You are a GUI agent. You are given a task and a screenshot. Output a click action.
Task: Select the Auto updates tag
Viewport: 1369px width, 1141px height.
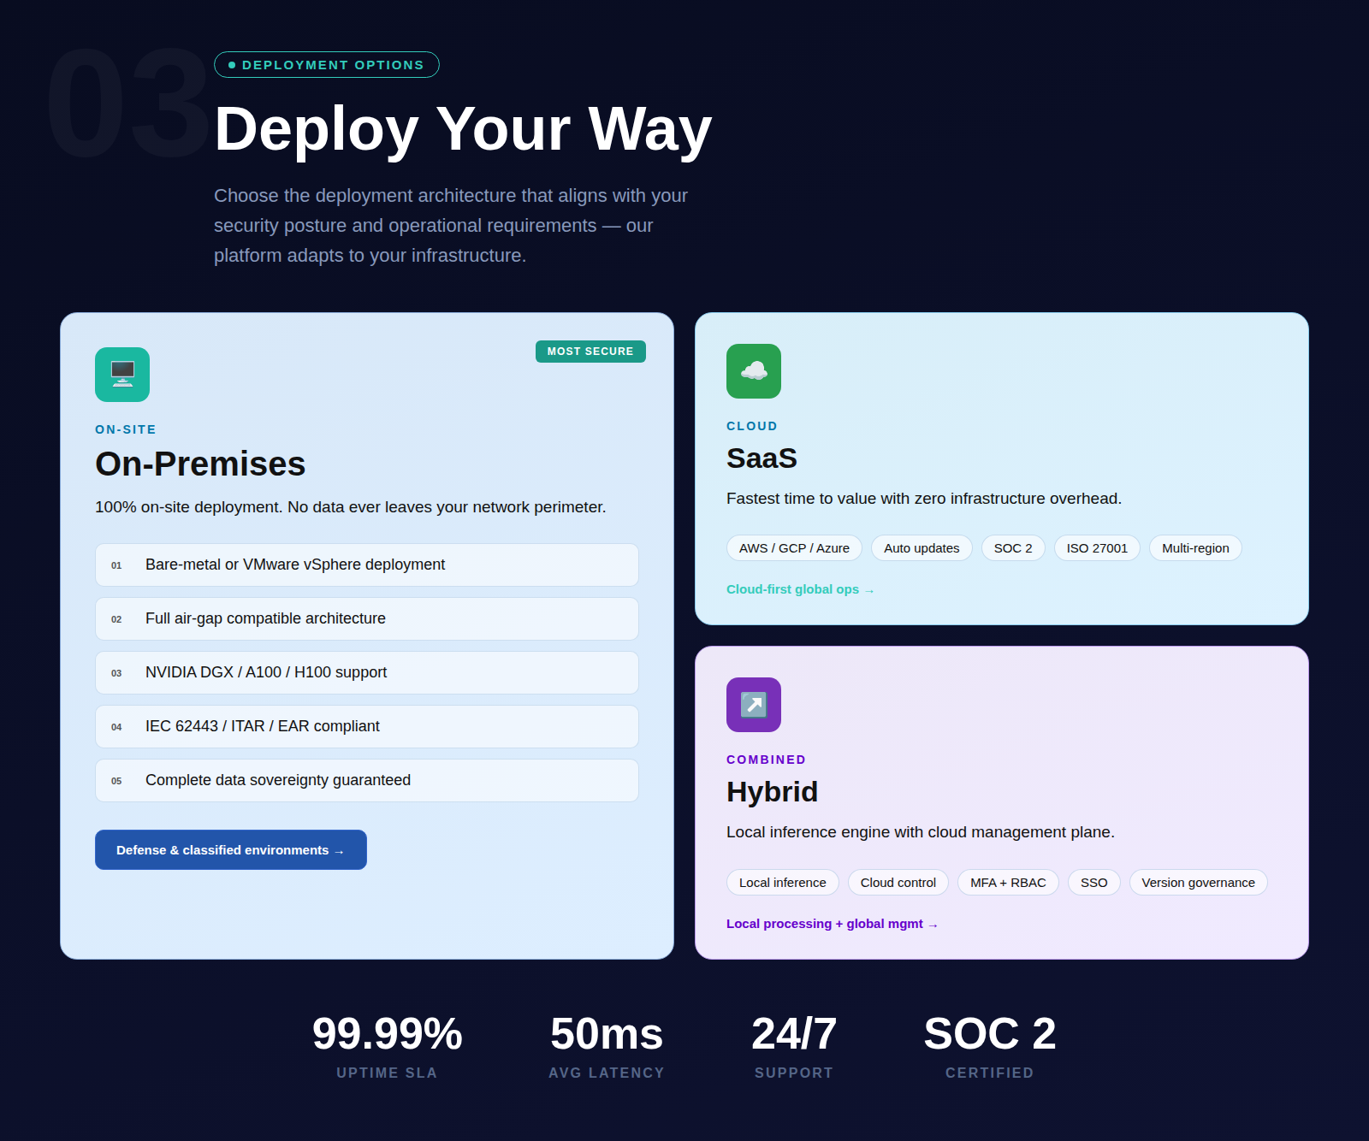(x=922, y=548)
